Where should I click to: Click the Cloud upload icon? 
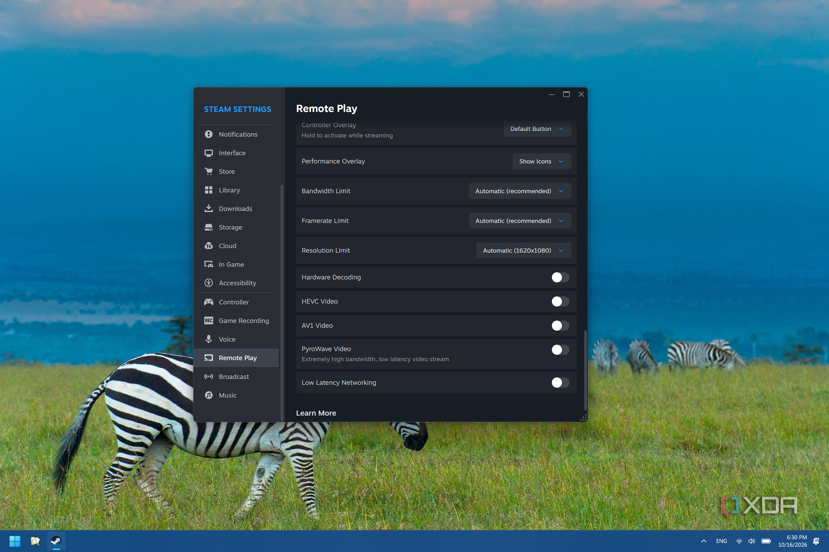click(x=209, y=246)
